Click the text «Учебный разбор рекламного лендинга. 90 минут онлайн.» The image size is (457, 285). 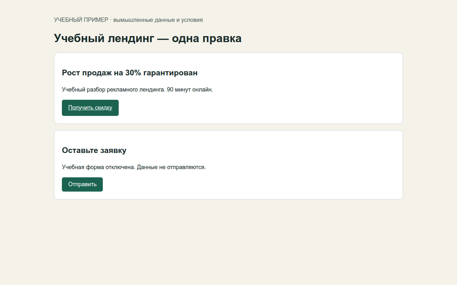click(x=137, y=90)
